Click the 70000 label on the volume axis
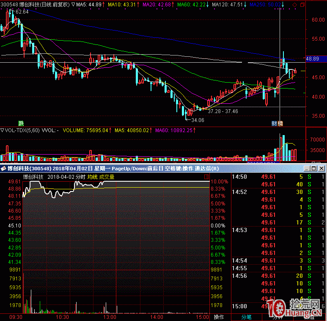327x321 pixels. pos(317,140)
